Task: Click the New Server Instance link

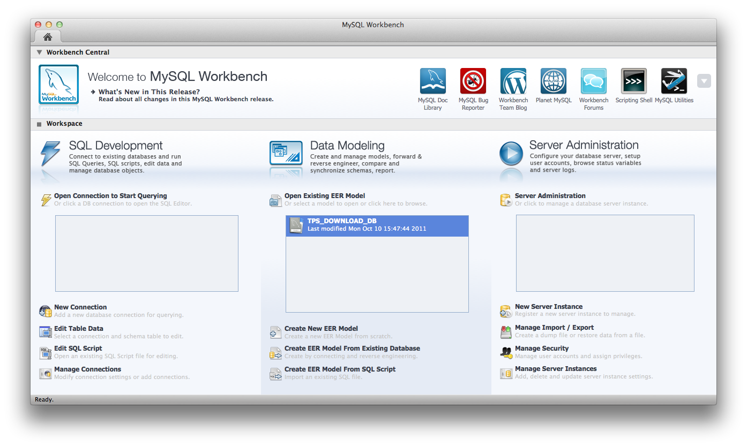Action: click(x=549, y=307)
